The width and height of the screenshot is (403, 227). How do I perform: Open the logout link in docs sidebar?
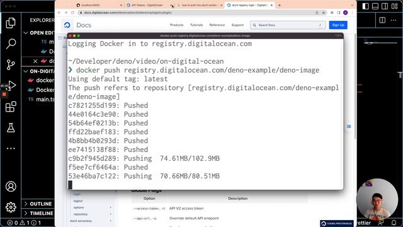[78, 201]
